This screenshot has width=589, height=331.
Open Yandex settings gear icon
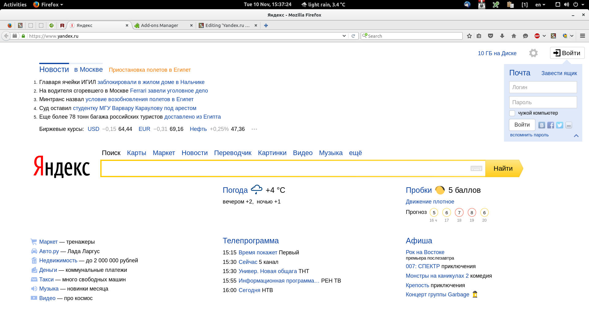[x=533, y=53]
